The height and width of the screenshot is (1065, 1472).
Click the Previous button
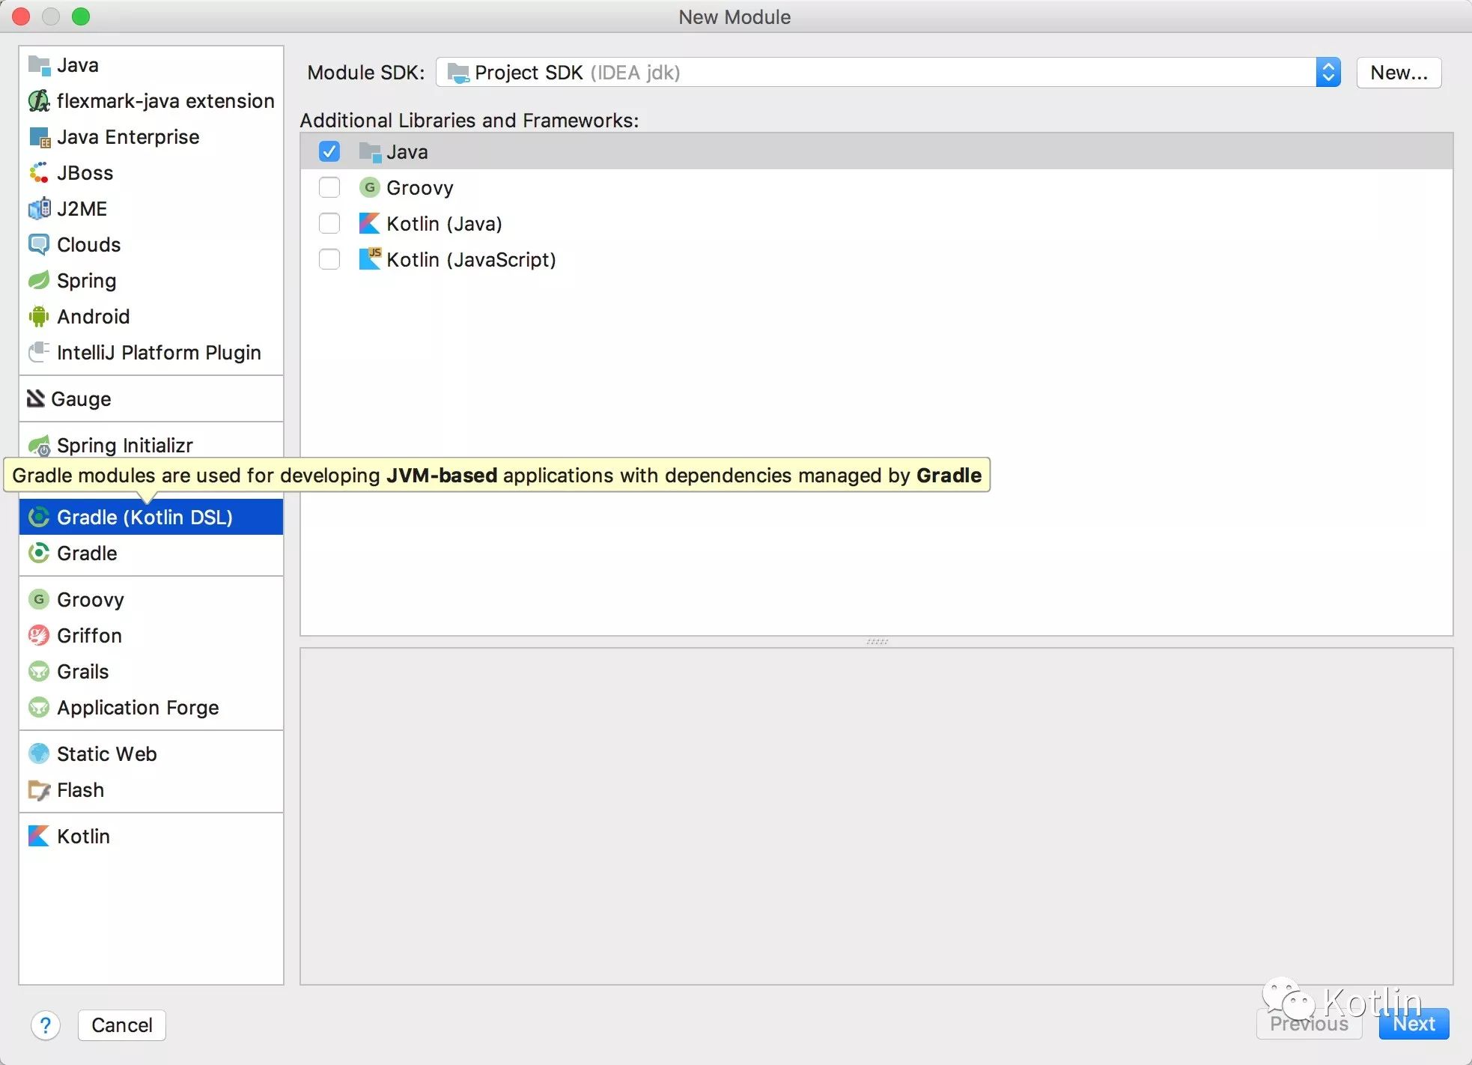(x=1309, y=1024)
